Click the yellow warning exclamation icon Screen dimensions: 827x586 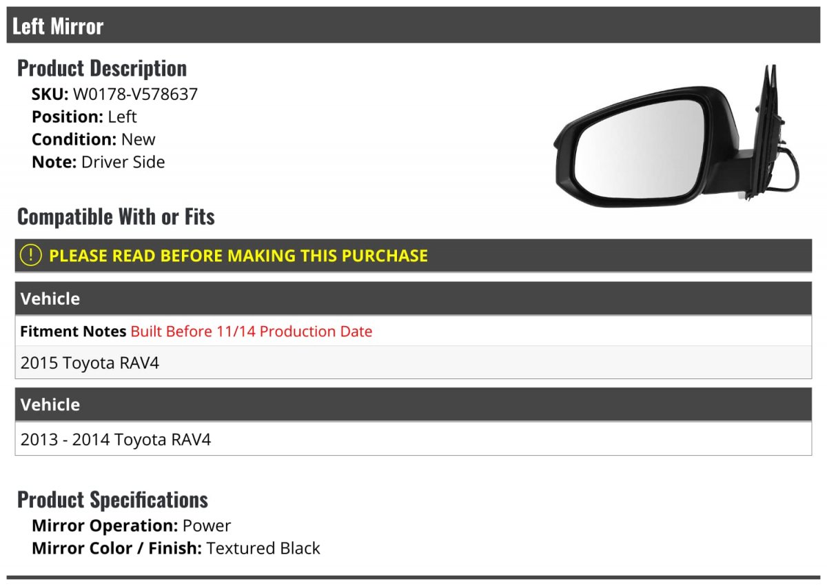coord(31,255)
